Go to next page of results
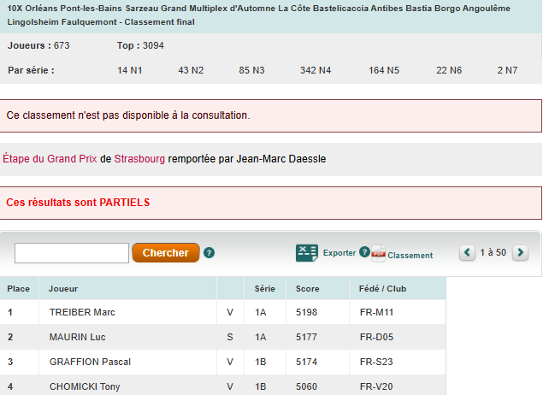The width and height of the screenshot is (549, 395). click(520, 252)
